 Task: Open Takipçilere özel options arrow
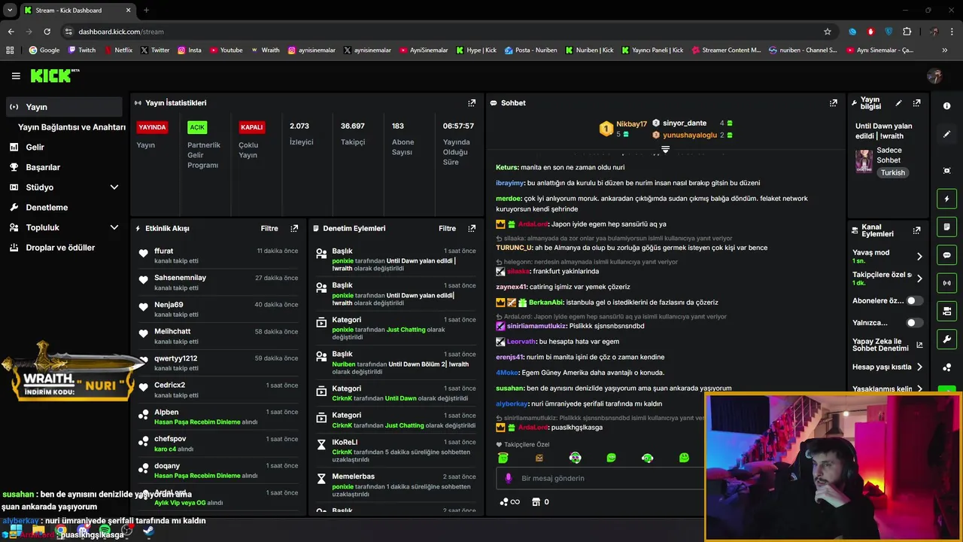pos(919,279)
